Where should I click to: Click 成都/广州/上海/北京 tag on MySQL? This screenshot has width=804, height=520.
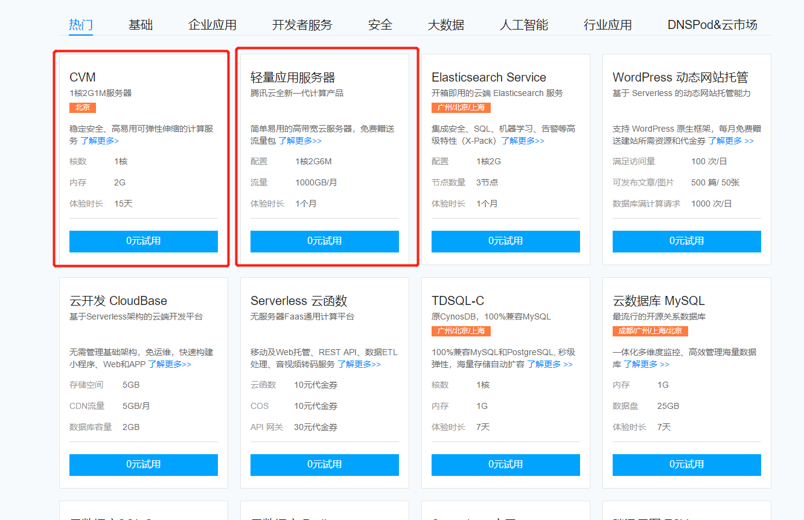pos(650,331)
